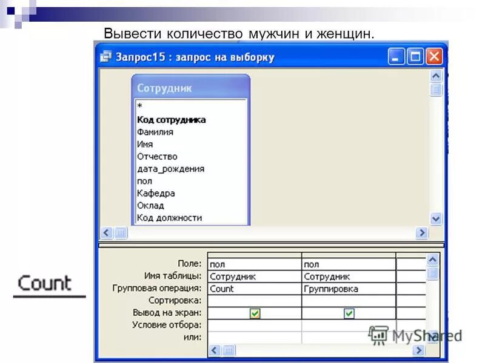Uncheck the second Вывод на экран checkbox
Screen dimensions: 485x363
349,312
